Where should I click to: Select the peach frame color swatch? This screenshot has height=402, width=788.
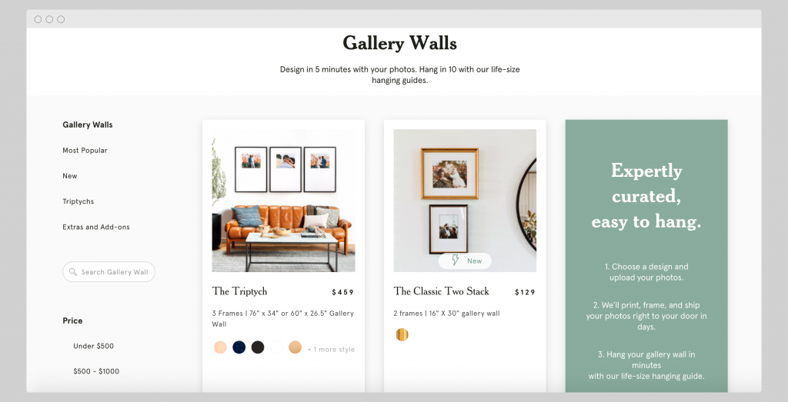[x=220, y=347]
